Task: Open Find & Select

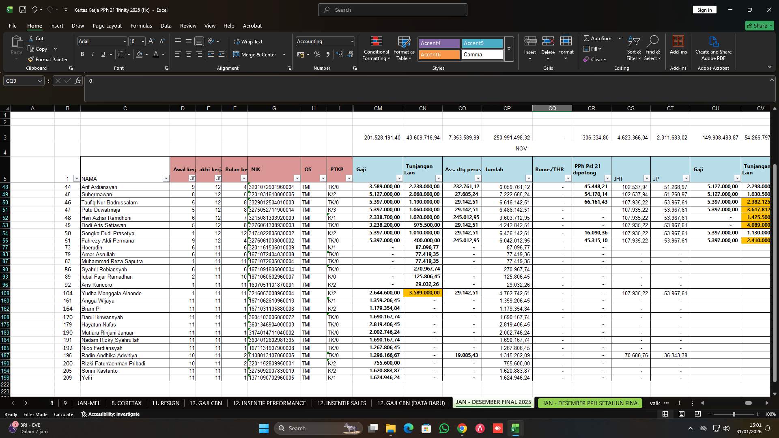Action: (x=653, y=48)
